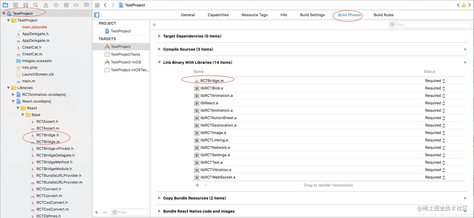Open the Issue navigator warning icon
Screen dimensions: 474x218
46,5
